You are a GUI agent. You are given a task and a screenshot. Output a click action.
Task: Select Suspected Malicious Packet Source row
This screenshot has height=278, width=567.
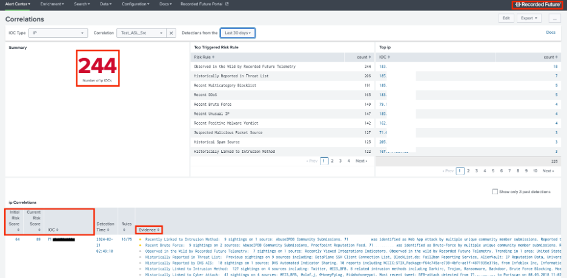pos(282,133)
